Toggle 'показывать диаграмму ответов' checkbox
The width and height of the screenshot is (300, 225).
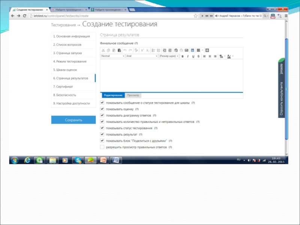pos(102,115)
